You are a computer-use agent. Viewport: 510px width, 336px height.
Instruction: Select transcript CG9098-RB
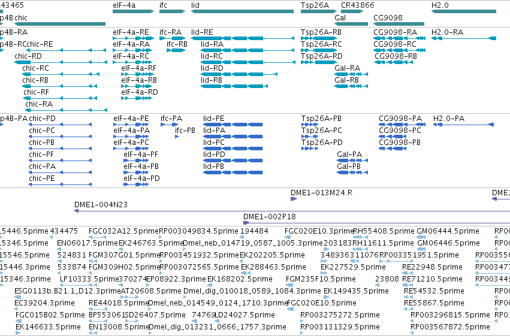pos(394,62)
